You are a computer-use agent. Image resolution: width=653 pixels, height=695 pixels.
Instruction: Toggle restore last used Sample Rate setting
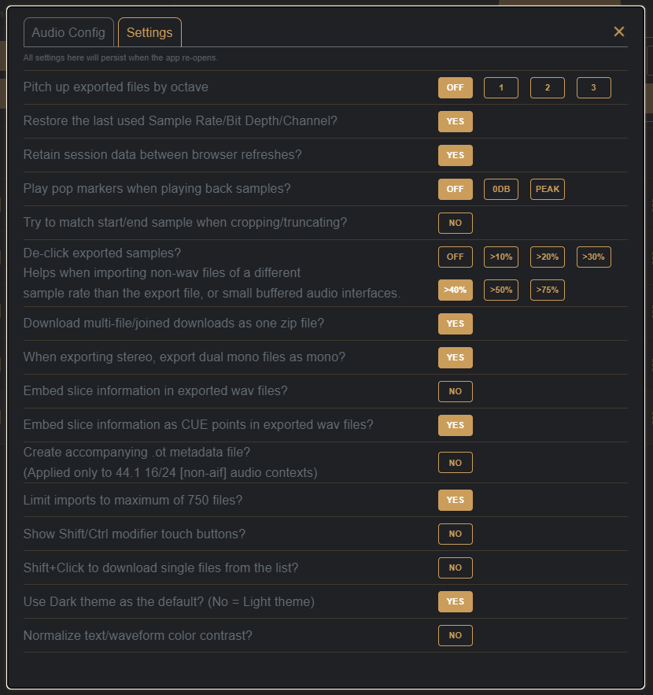[455, 121]
